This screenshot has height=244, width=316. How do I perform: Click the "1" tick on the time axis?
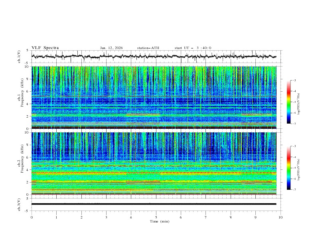pos(57,217)
